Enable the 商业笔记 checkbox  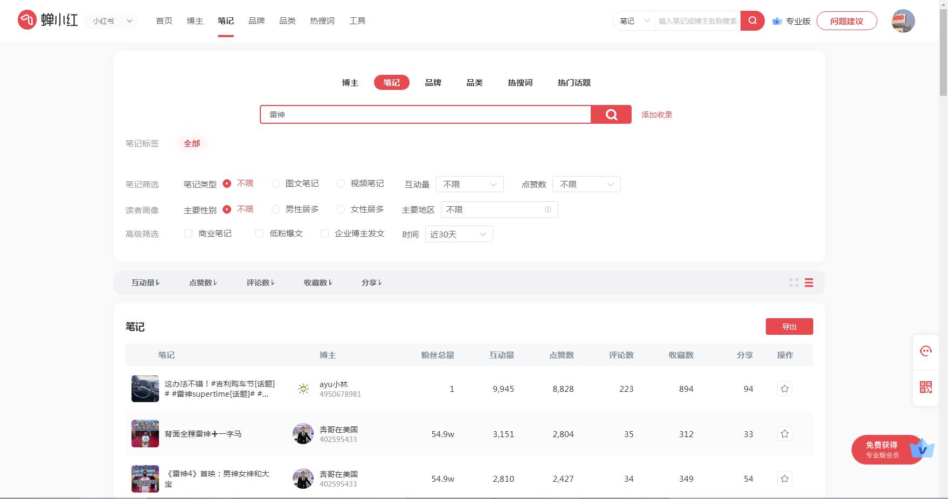click(x=188, y=234)
